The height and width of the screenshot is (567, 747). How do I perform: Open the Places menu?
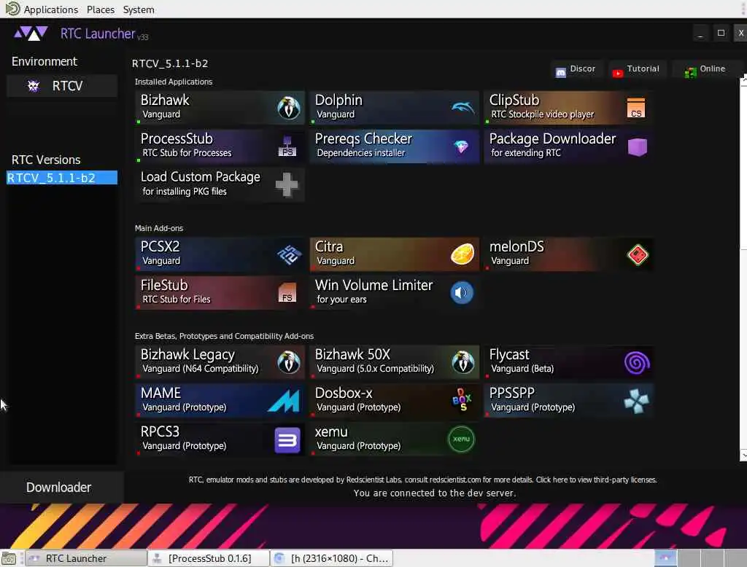(x=101, y=9)
